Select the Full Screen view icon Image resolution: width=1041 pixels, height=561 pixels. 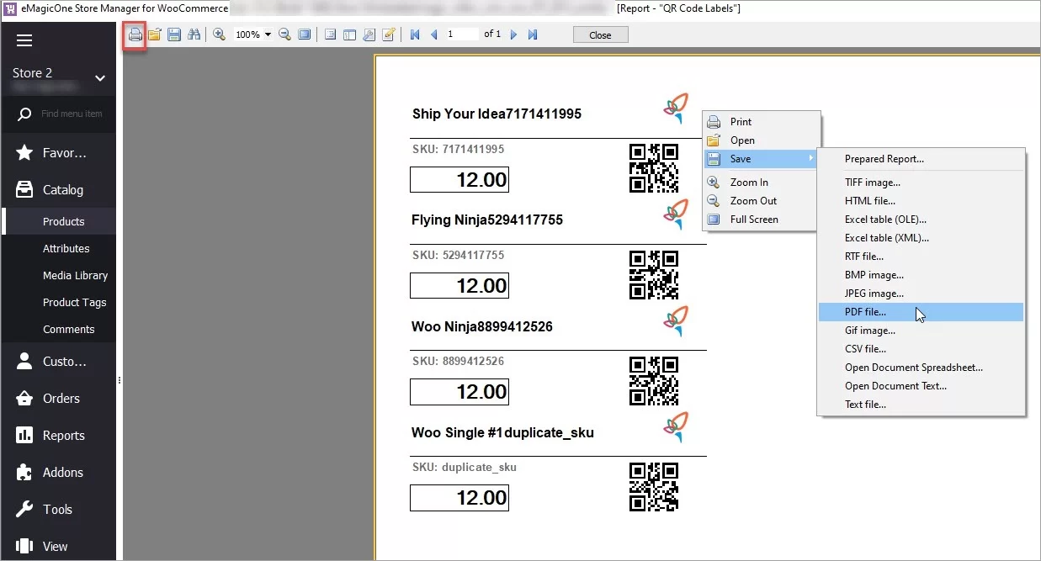pos(305,34)
